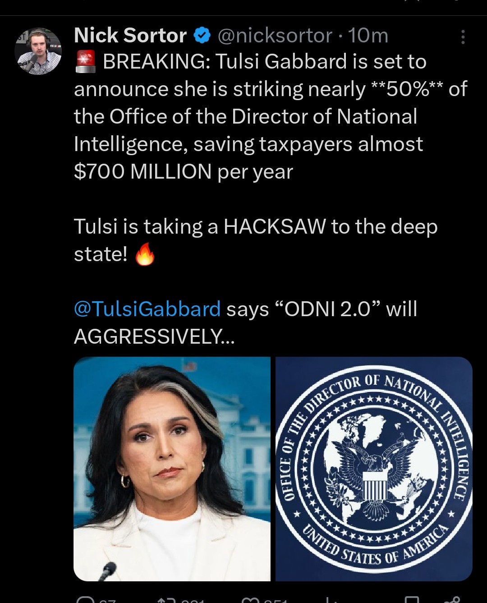Open the woman's photo on left
487x603 pixels.
[x=172, y=469]
